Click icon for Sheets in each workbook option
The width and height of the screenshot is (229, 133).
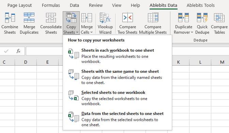tap(74, 54)
